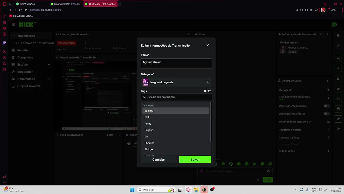The image size is (344, 194).
Task: Click the wrench icon in right rail
Action: point(338,119)
